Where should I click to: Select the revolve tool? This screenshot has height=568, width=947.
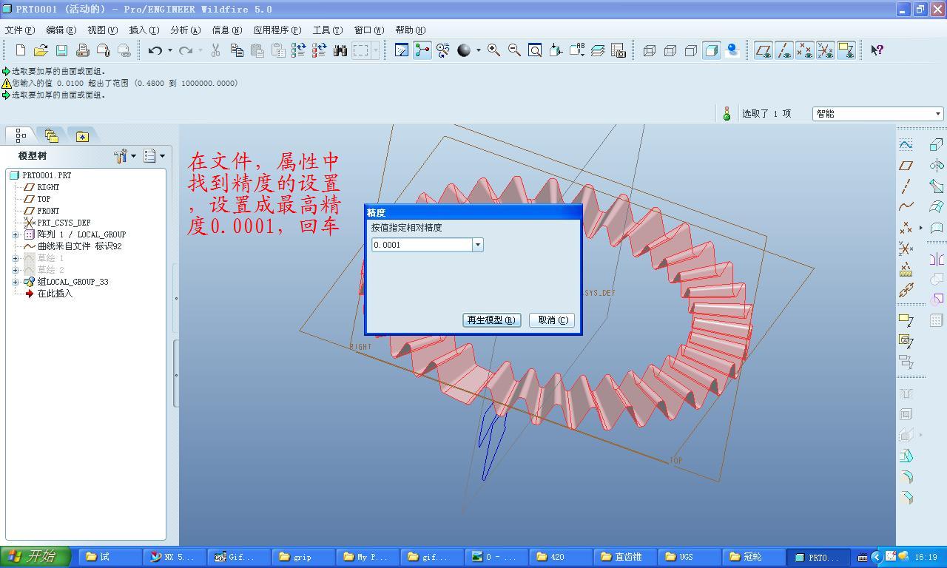(936, 165)
